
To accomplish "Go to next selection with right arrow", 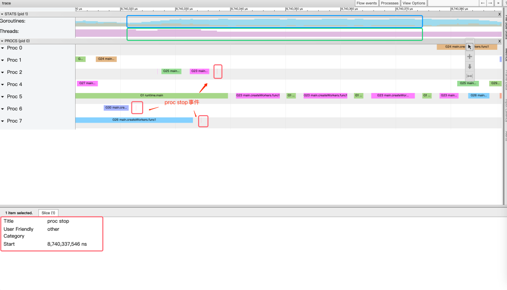I will 490,3.
